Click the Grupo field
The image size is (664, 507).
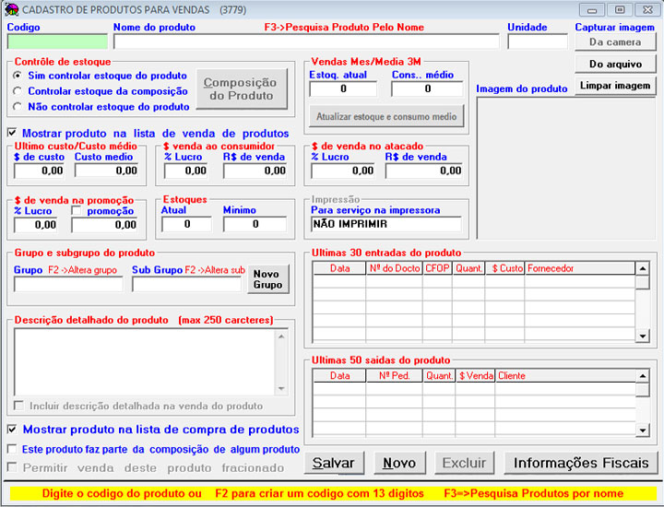point(68,284)
